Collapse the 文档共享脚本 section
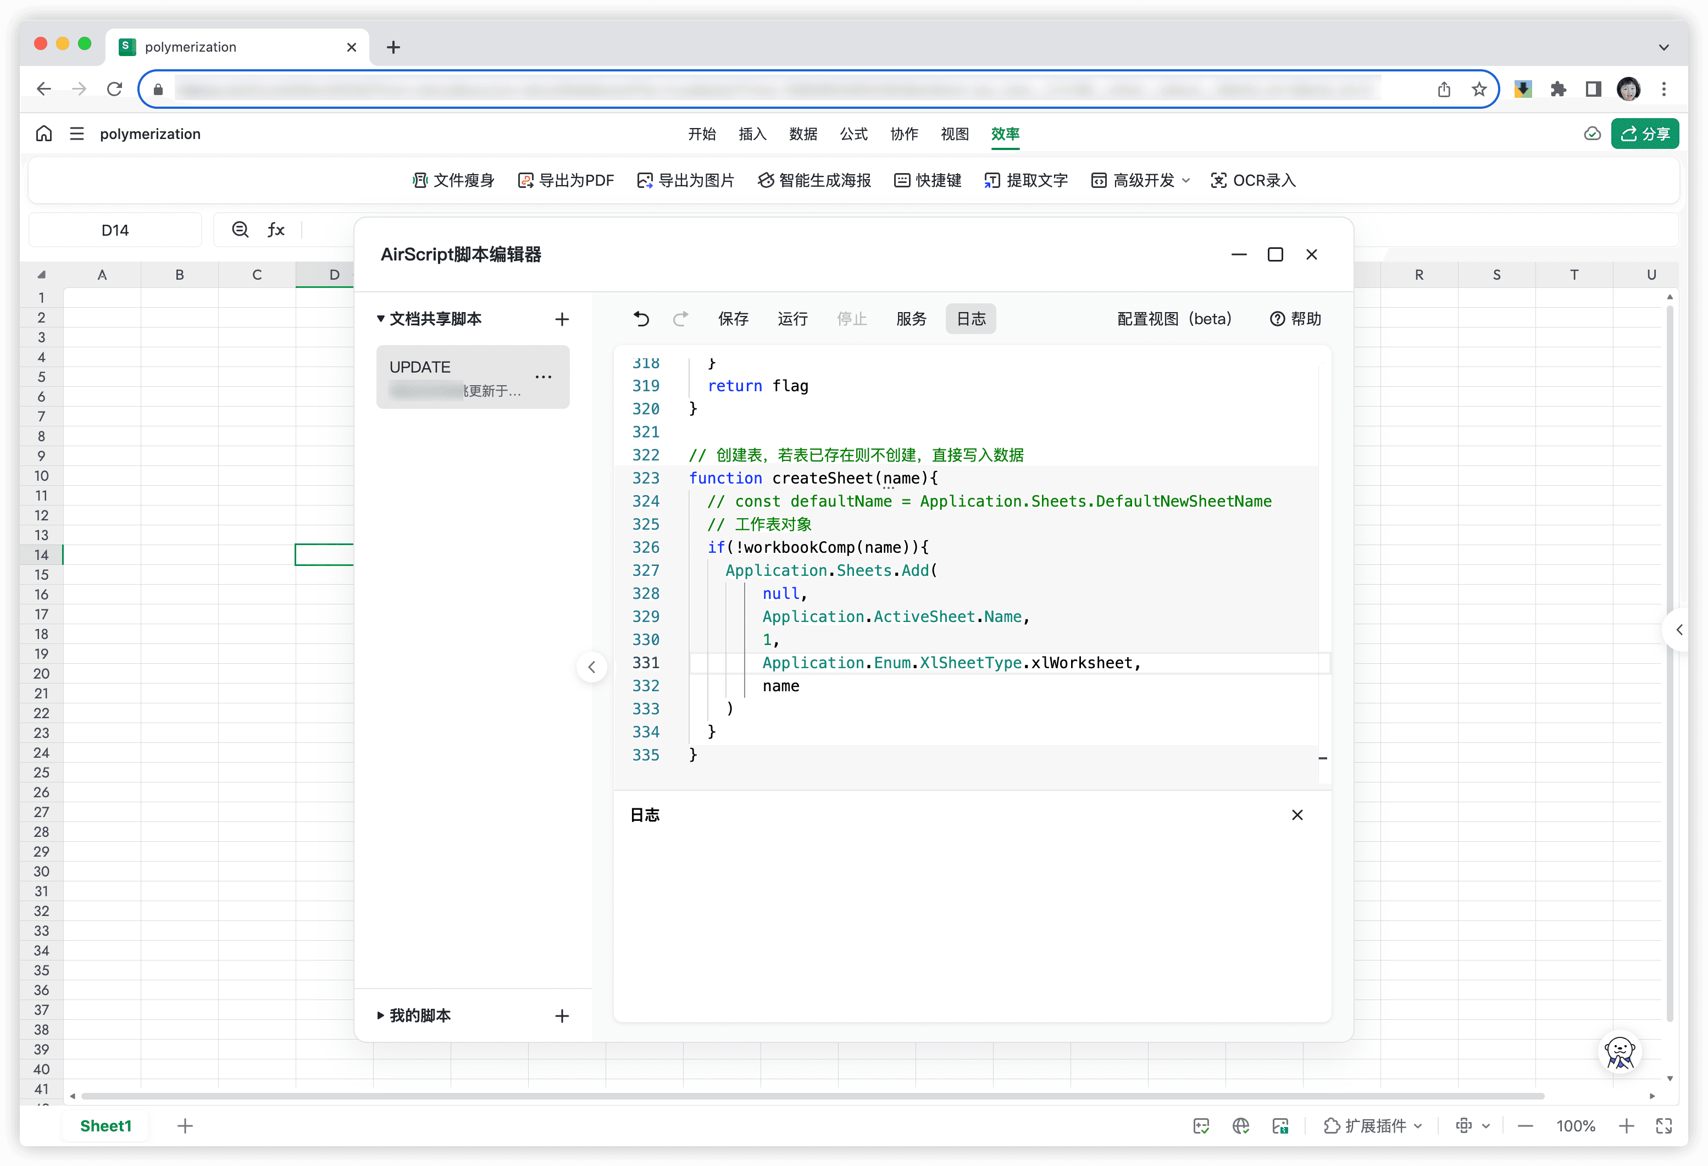1708x1166 pixels. (381, 319)
